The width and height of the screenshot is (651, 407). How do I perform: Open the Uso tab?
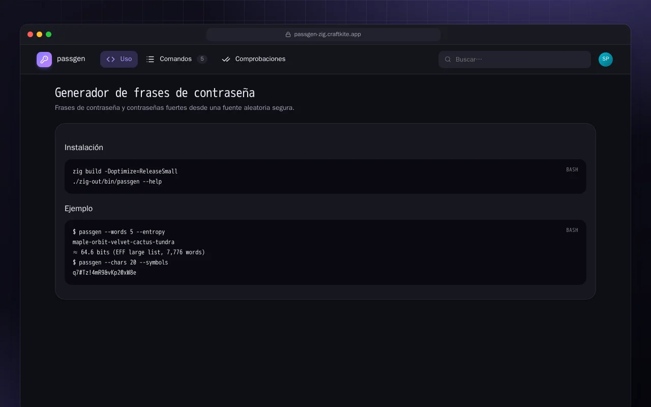click(x=119, y=59)
